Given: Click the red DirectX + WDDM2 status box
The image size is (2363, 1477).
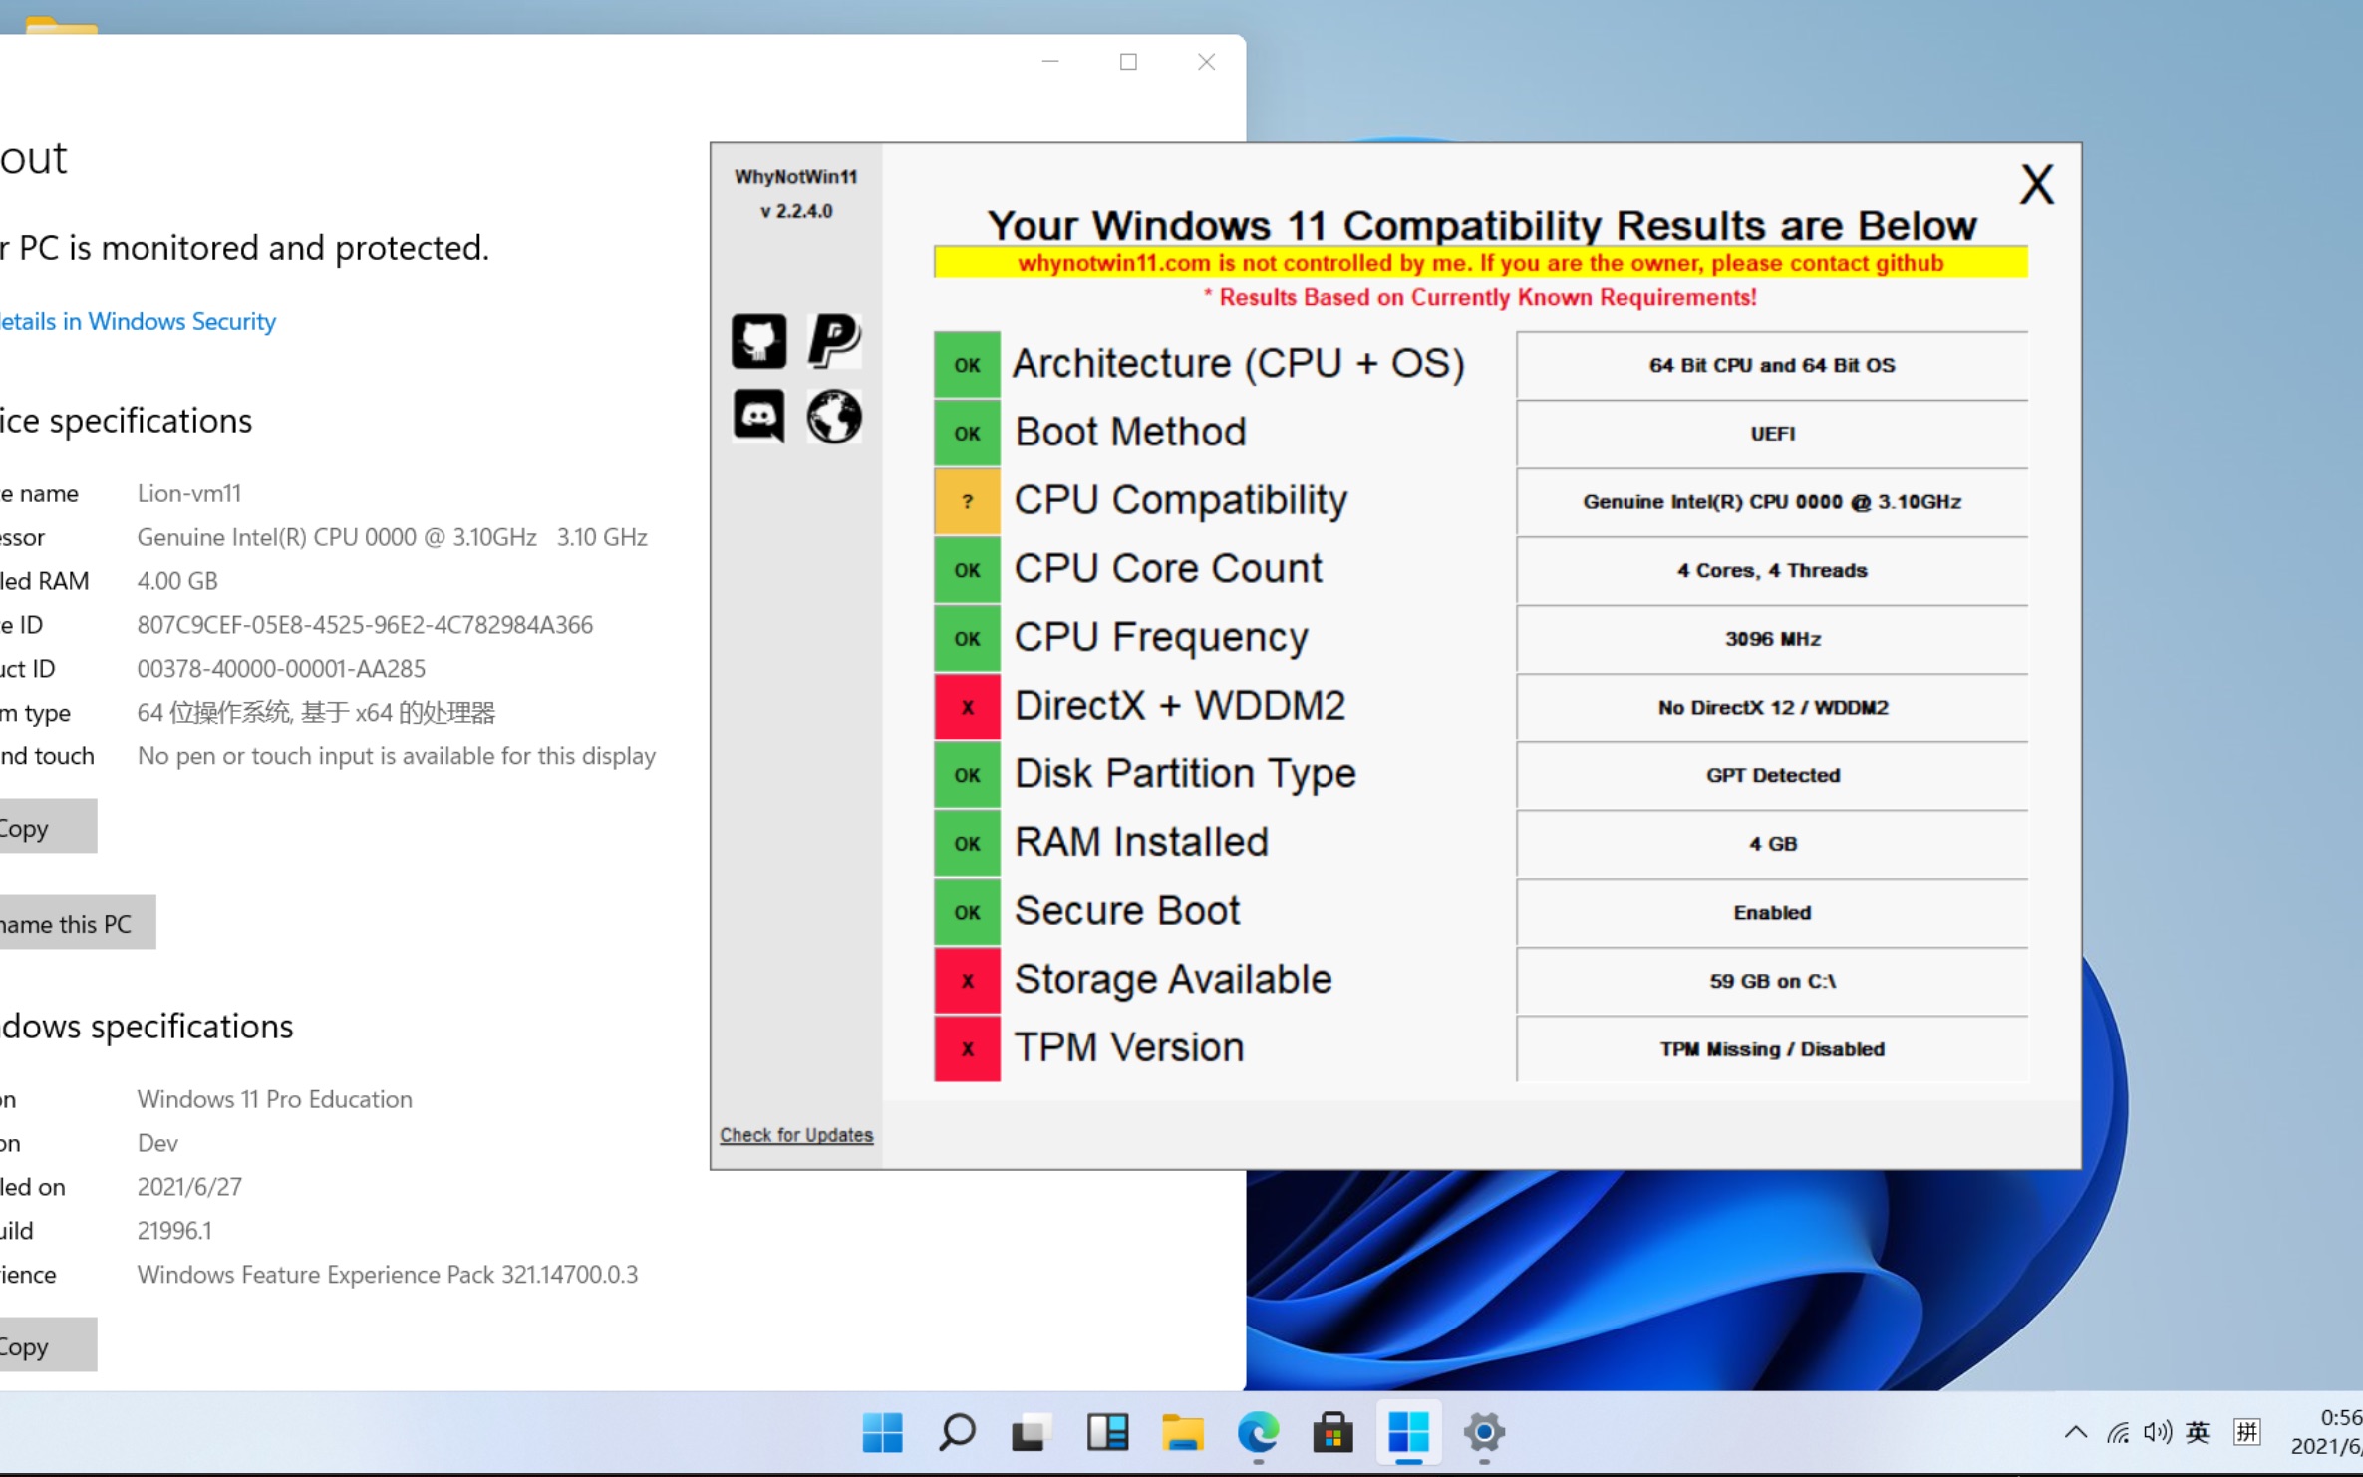Looking at the screenshot, I should coord(966,707).
